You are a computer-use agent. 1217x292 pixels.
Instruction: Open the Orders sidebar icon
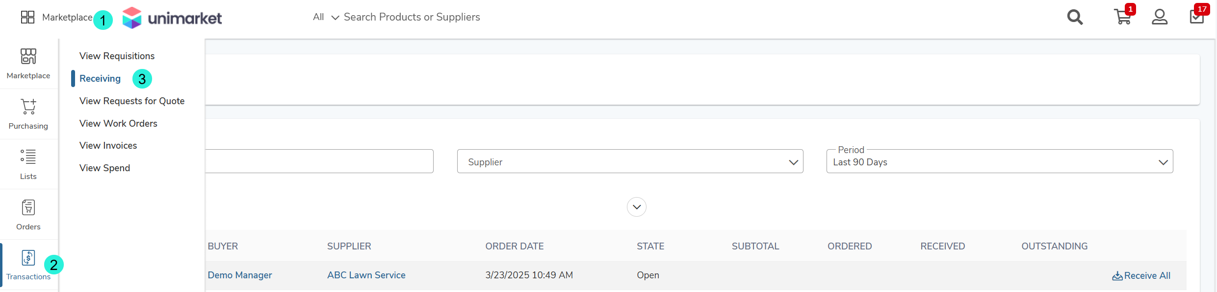coord(28,215)
